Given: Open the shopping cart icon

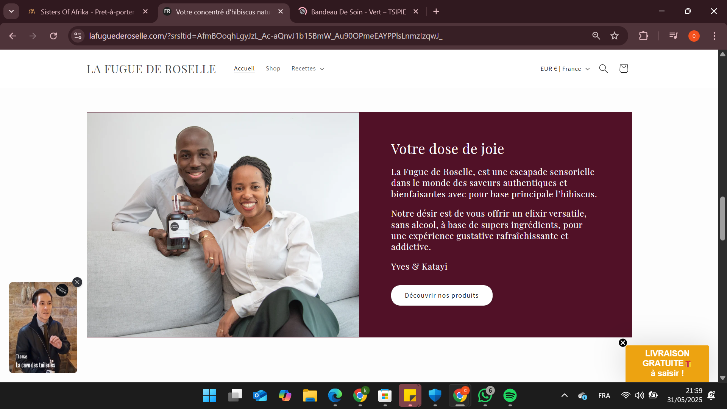Looking at the screenshot, I should click(x=623, y=69).
